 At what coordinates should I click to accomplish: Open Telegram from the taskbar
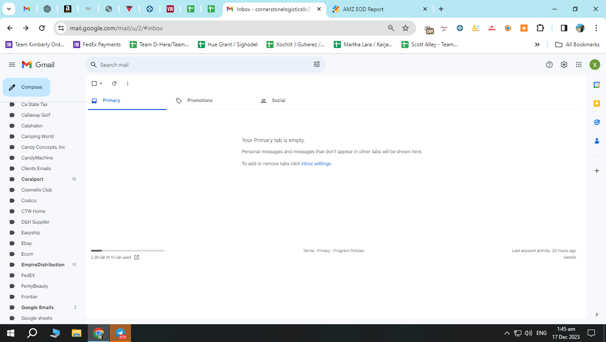point(120,333)
